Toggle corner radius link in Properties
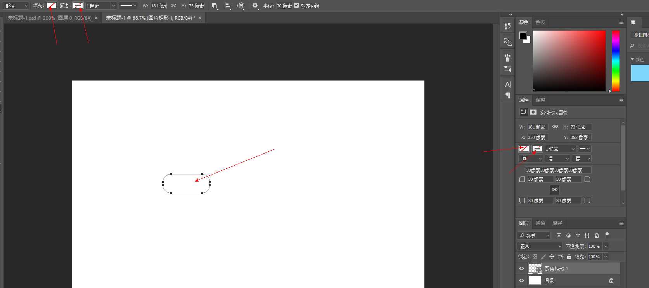This screenshot has height=288, width=649. (x=555, y=190)
